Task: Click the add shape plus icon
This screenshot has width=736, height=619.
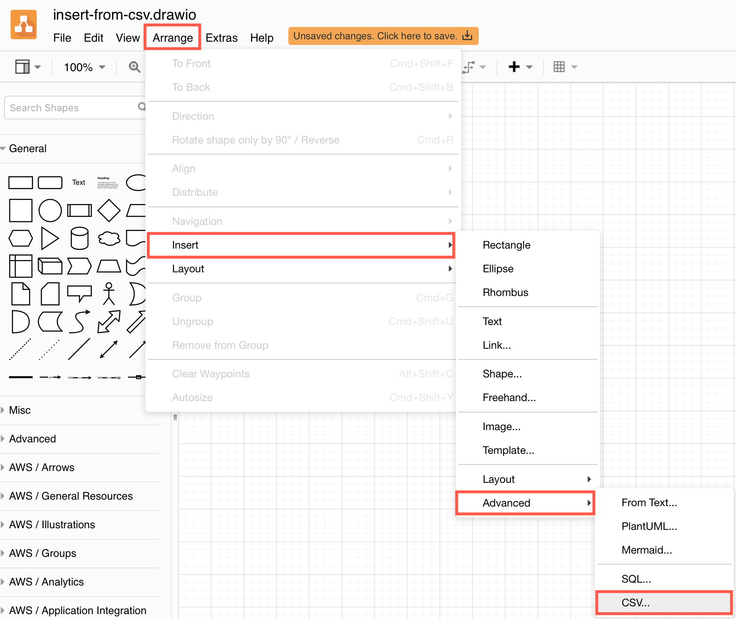Action: click(515, 67)
